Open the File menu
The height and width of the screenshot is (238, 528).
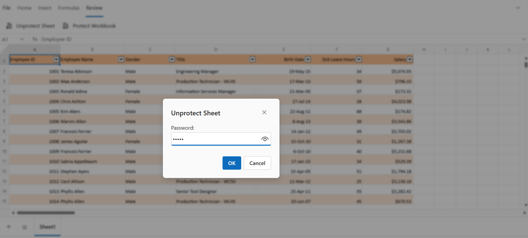(7, 8)
